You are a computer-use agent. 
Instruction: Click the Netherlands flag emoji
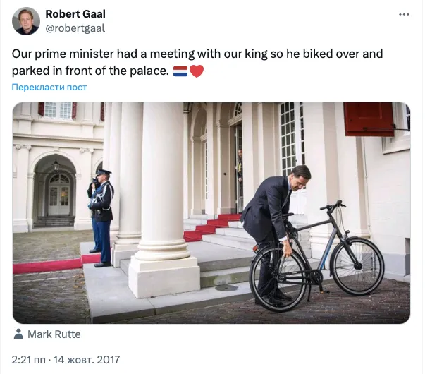[180, 71]
